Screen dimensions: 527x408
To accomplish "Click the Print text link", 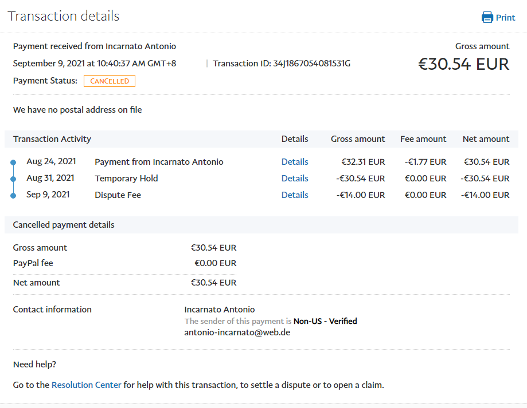I will (505, 18).
